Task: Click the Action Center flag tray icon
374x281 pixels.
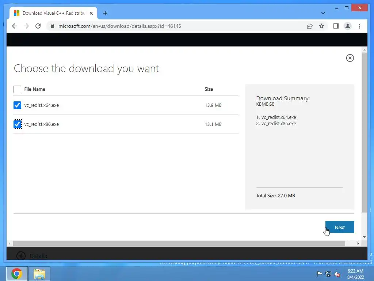Action: click(x=319, y=274)
